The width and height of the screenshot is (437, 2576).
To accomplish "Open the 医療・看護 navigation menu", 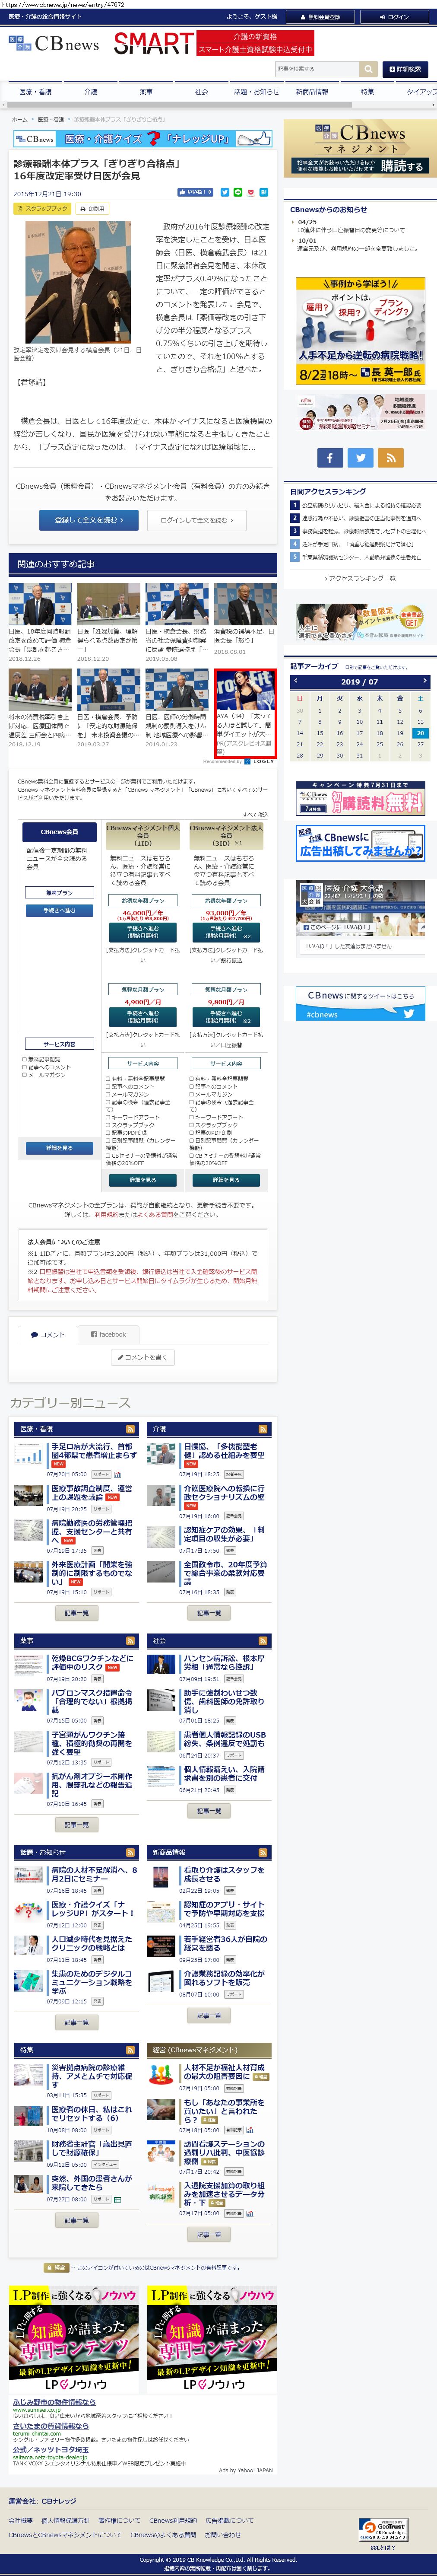I will (35, 92).
